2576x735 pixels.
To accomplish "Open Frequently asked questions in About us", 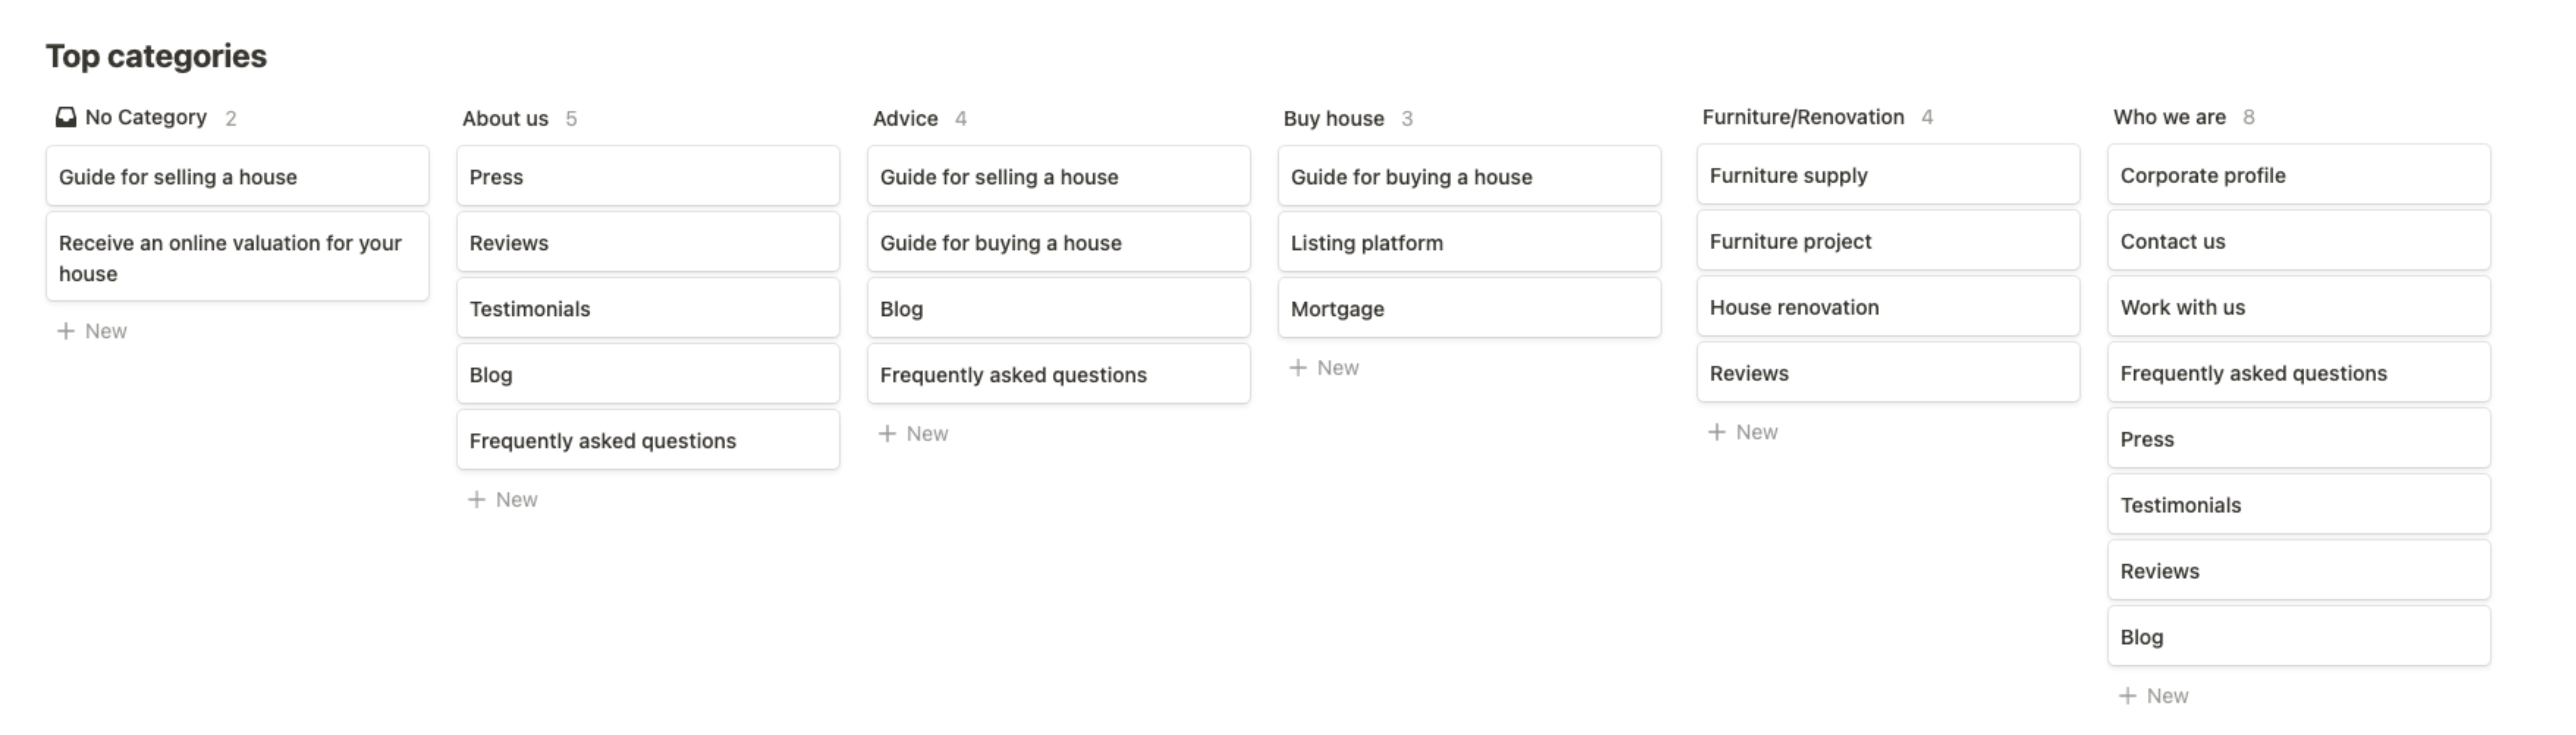I will [x=648, y=440].
